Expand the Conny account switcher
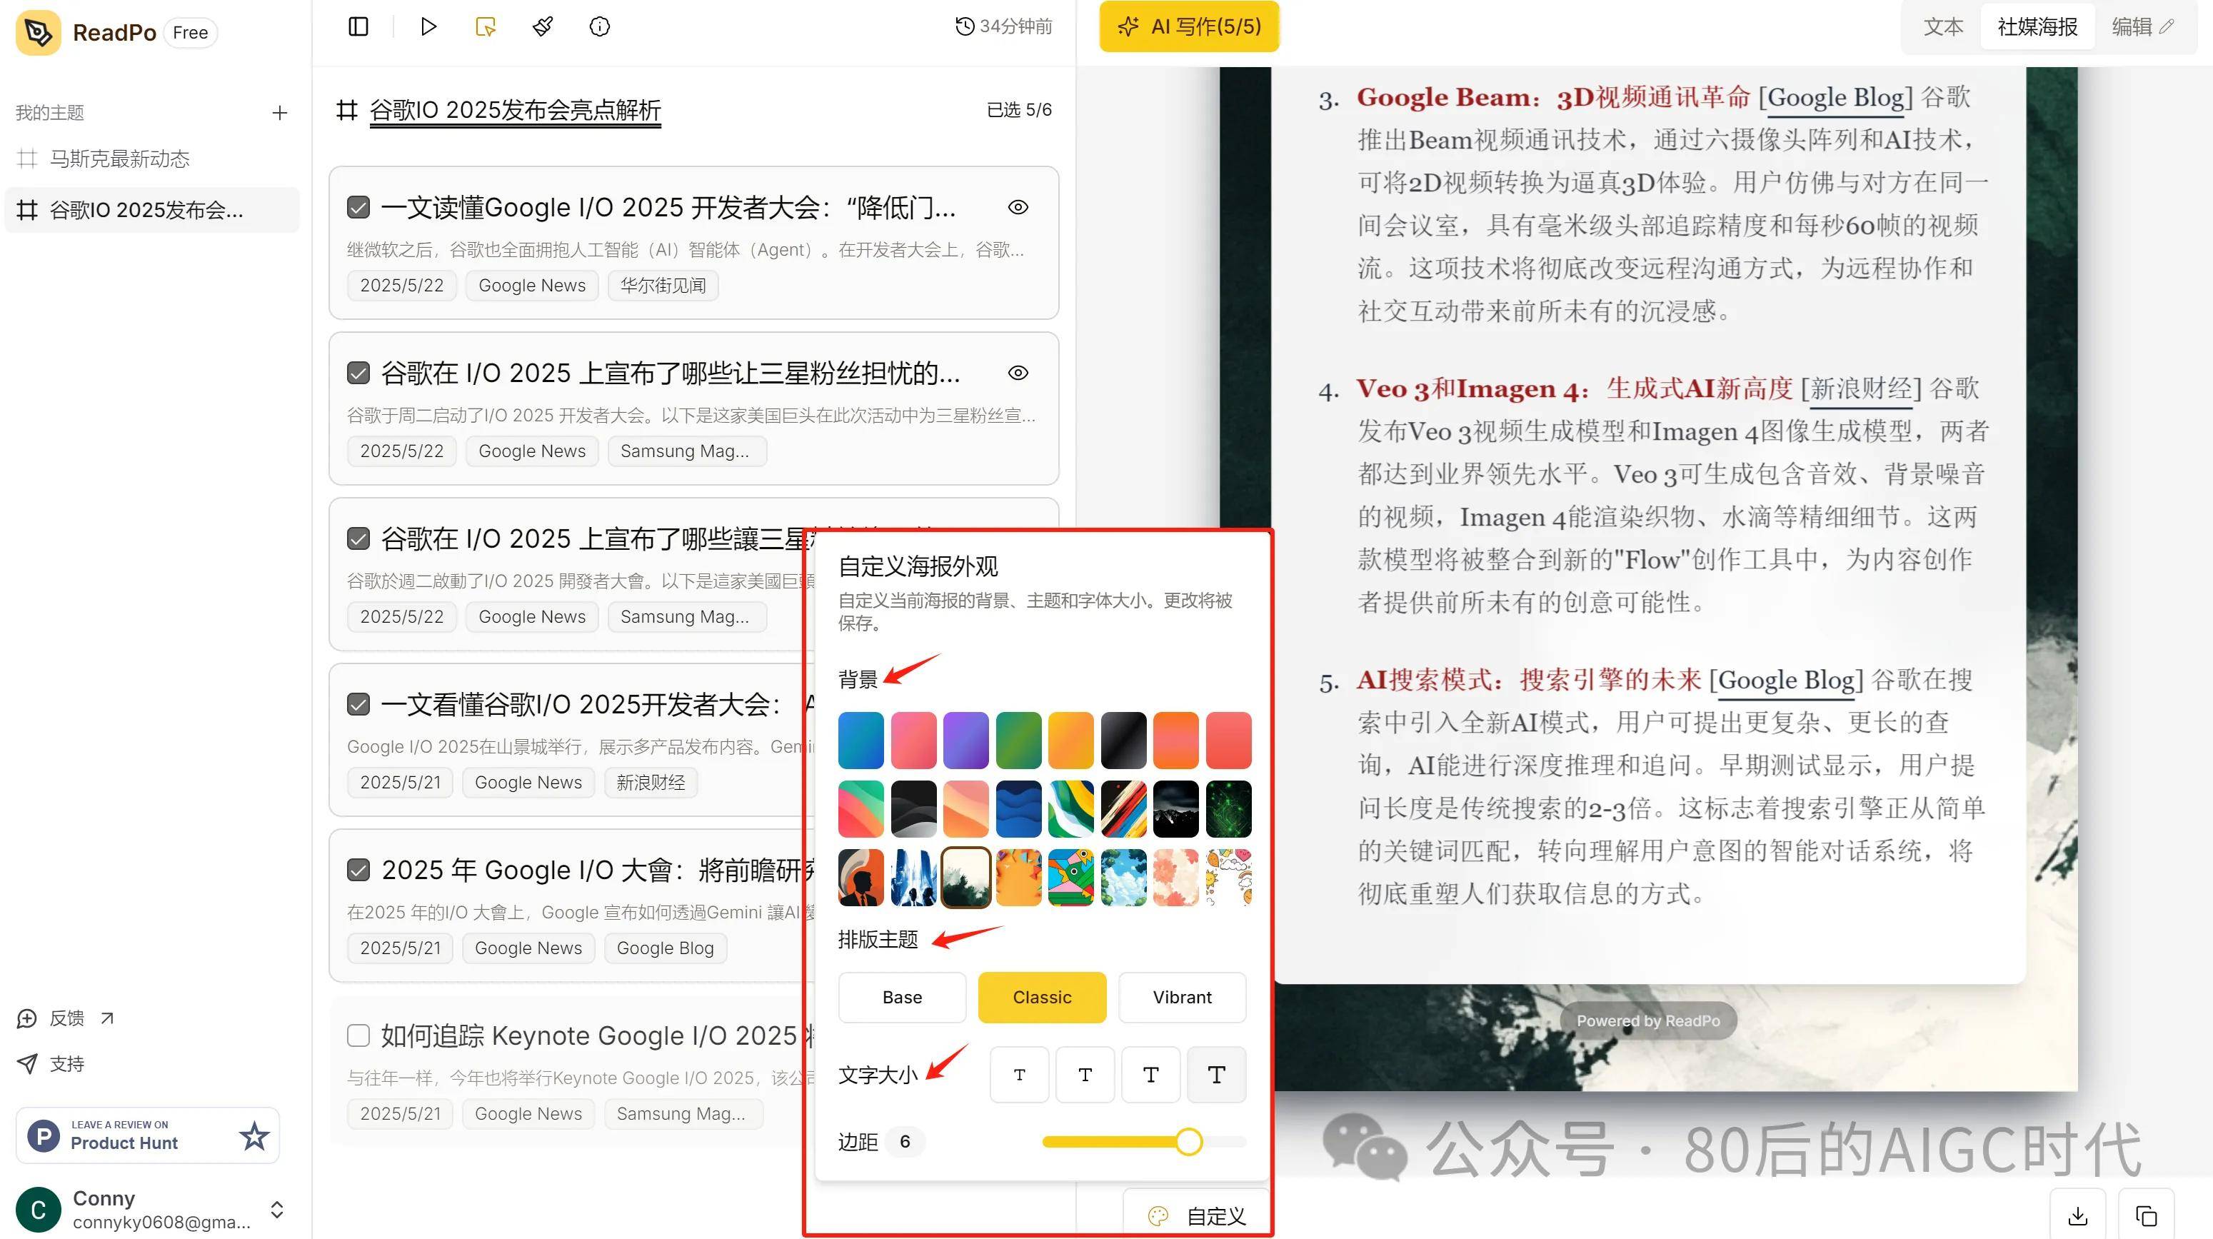 (x=276, y=1209)
